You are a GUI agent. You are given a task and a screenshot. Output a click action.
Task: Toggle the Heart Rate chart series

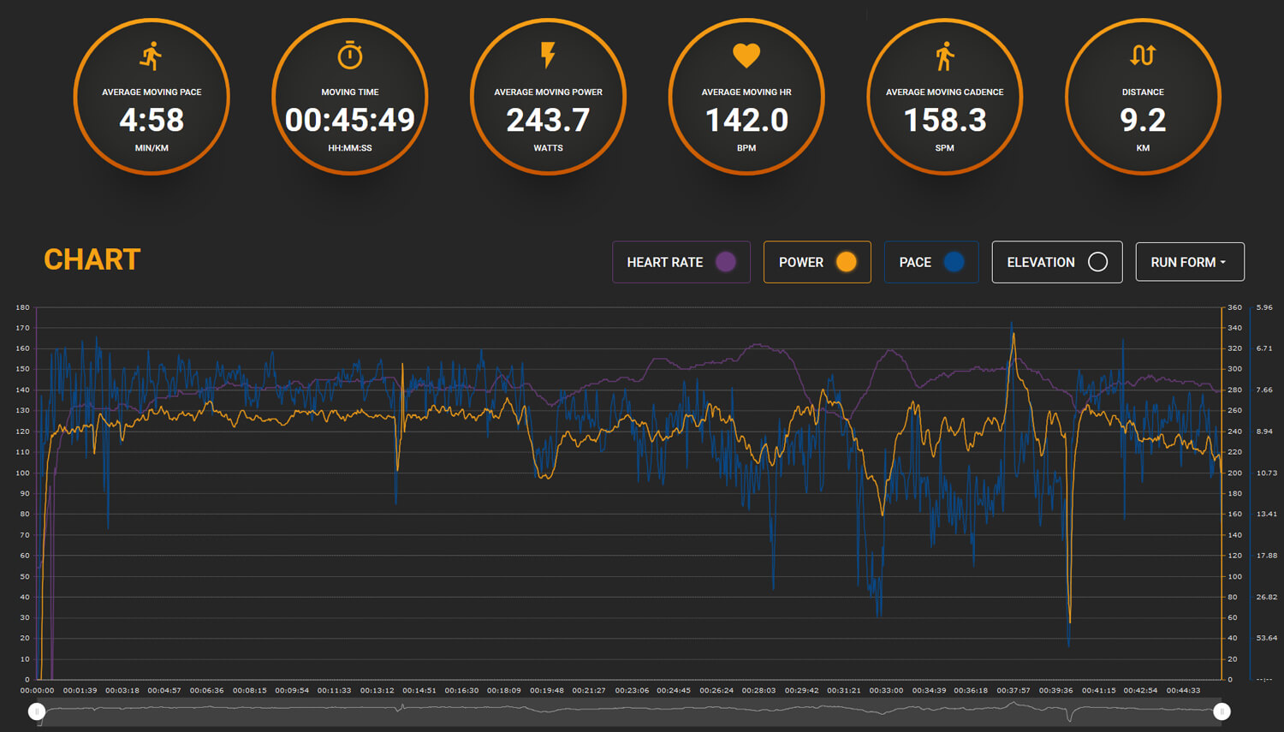tap(665, 262)
